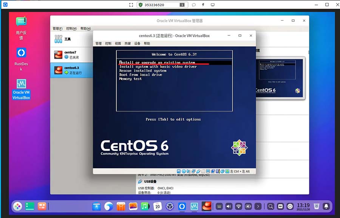Toggle the Wi-Fi network icon in dock
This screenshot has height=218, width=340.
(x=238, y=206)
